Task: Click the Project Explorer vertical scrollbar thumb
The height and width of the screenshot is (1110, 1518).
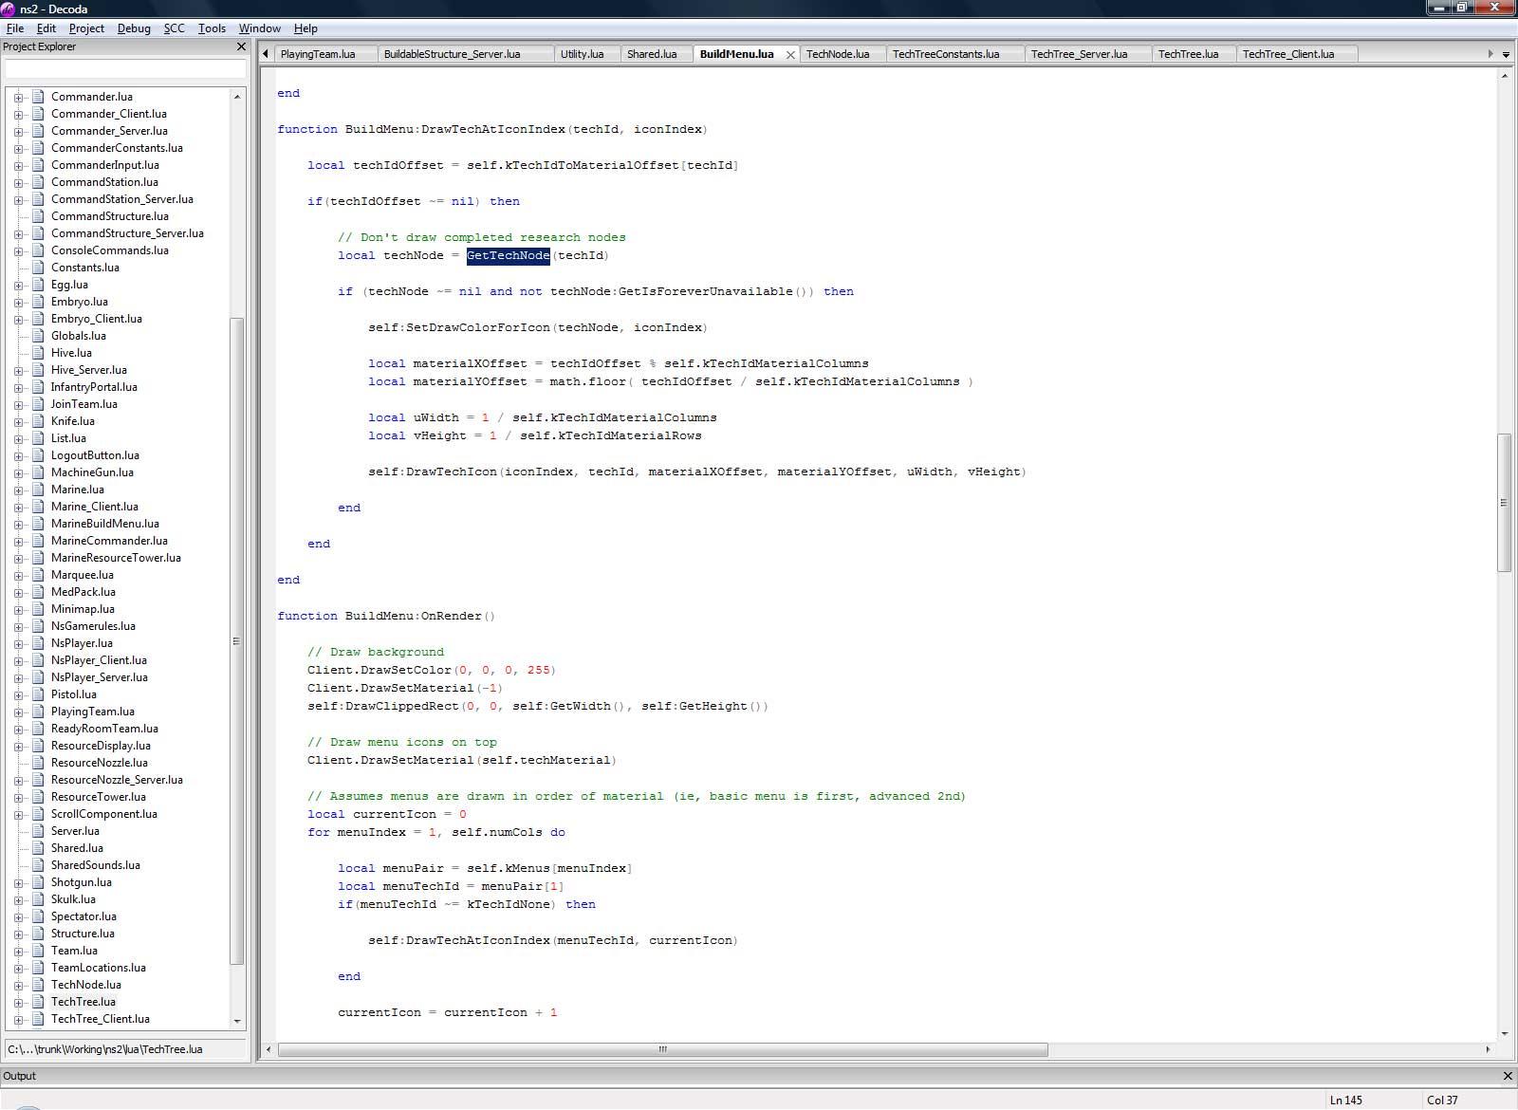Action: point(237,641)
